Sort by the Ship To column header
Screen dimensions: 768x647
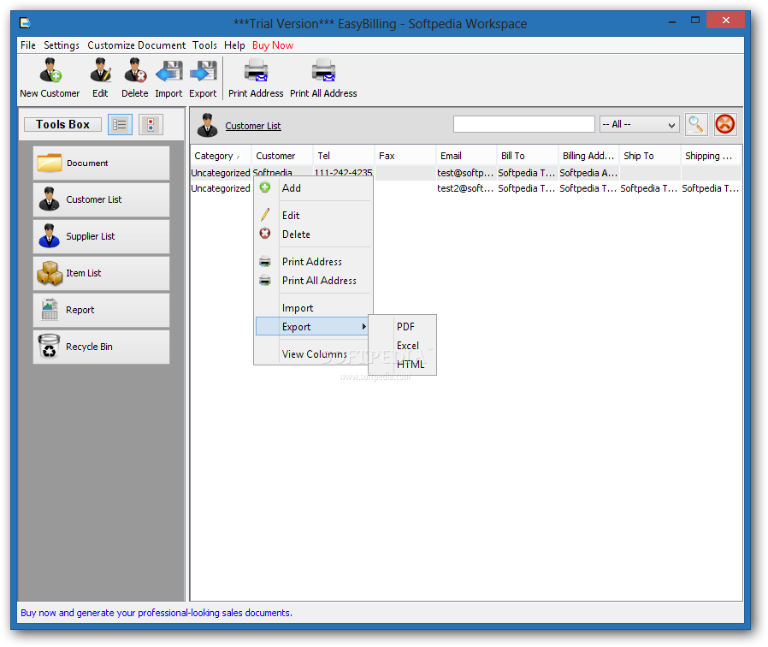click(x=650, y=156)
